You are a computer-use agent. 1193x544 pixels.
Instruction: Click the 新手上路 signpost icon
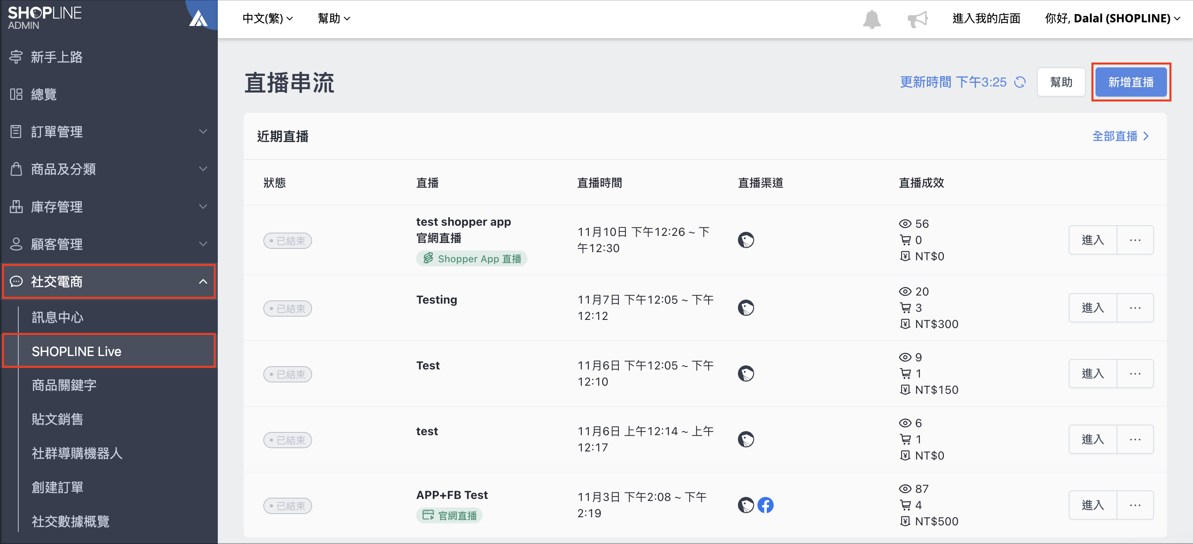pyautogui.click(x=16, y=57)
